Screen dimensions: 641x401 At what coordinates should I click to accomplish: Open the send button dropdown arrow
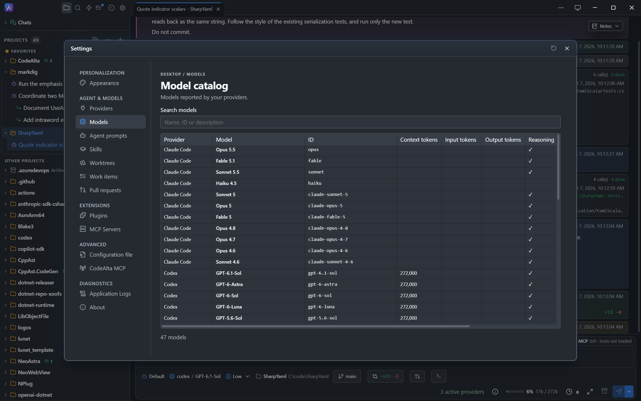pos(629,392)
